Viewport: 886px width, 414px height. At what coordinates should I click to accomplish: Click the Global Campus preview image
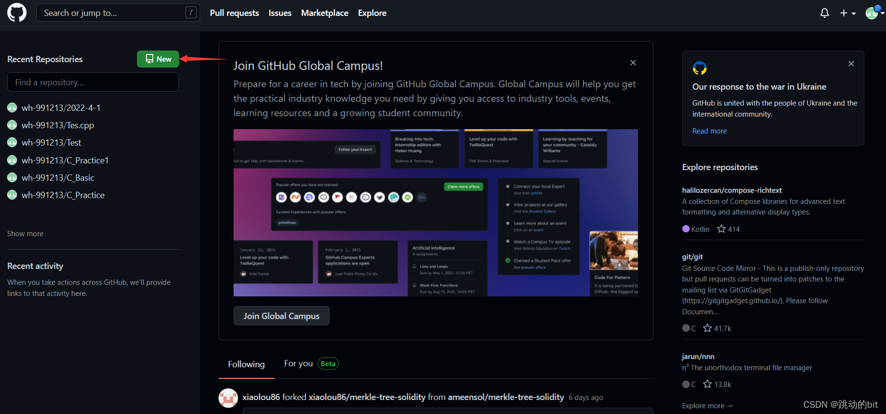pos(436,213)
